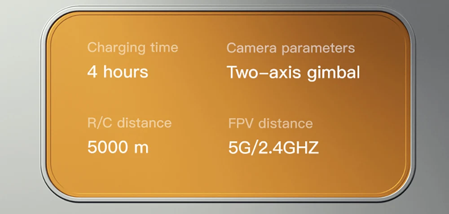449x214 pixels.
Task: Click the FPV abbreviation text
Action: point(242,123)
